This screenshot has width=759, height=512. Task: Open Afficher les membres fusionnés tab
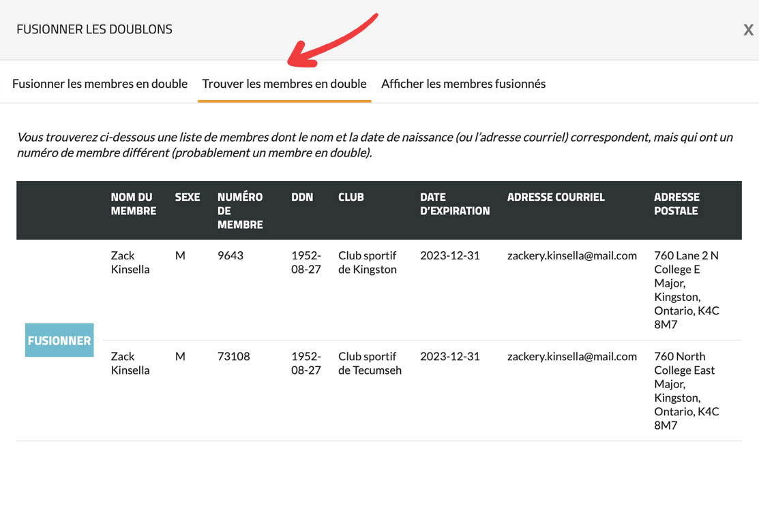coord(463,84)
